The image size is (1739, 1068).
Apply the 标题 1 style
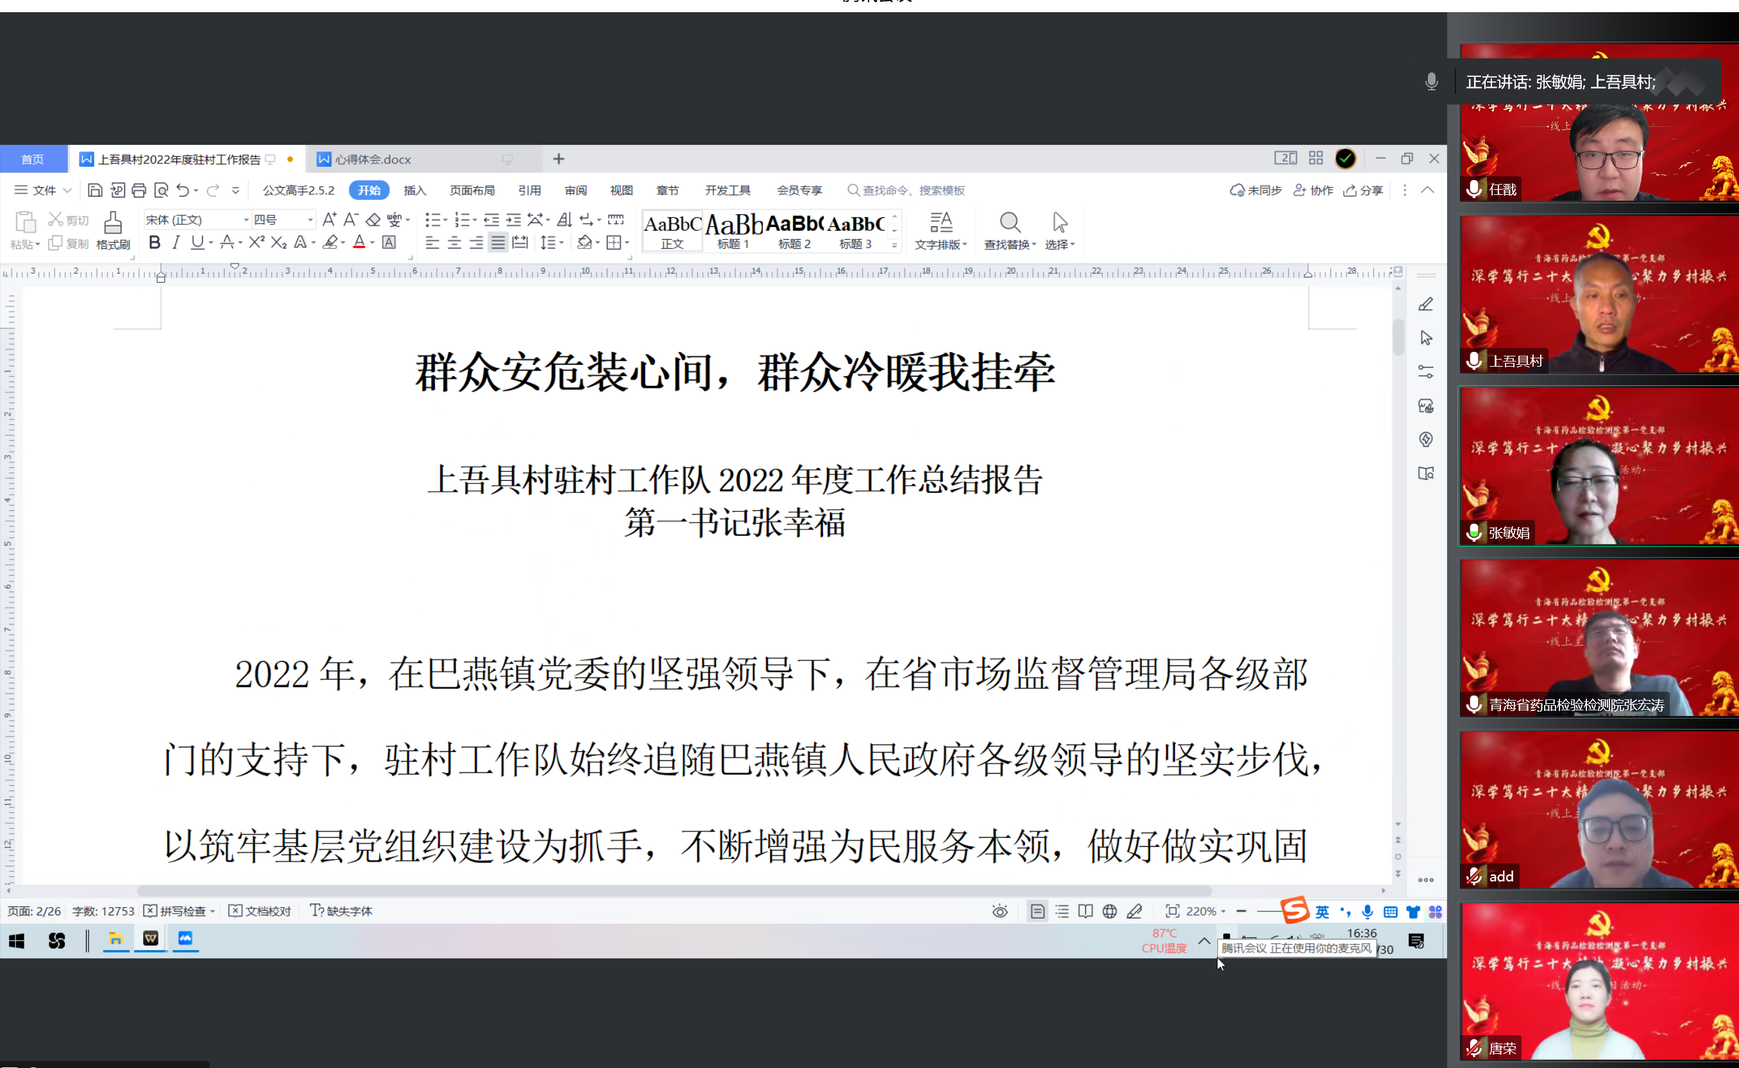pyautogui.click(x=733, y=230)
